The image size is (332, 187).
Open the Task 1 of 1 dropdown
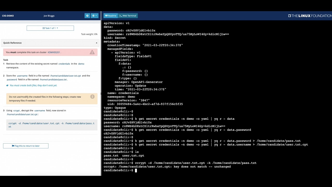[x=50, y=28]
